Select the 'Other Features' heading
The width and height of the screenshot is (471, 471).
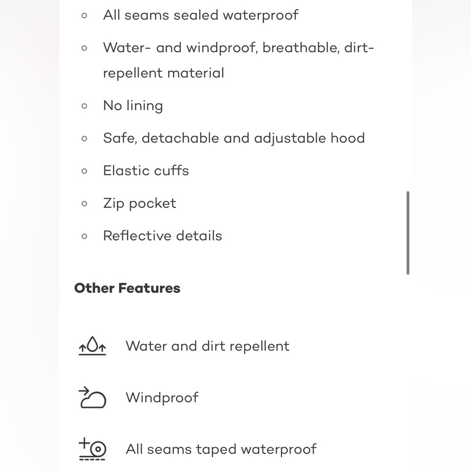tap(127, 288)
